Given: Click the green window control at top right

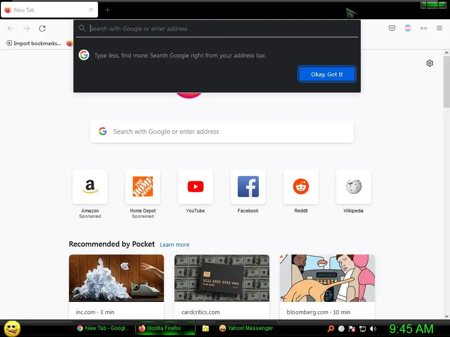Looking at the screenshot, I should [433, 5].
